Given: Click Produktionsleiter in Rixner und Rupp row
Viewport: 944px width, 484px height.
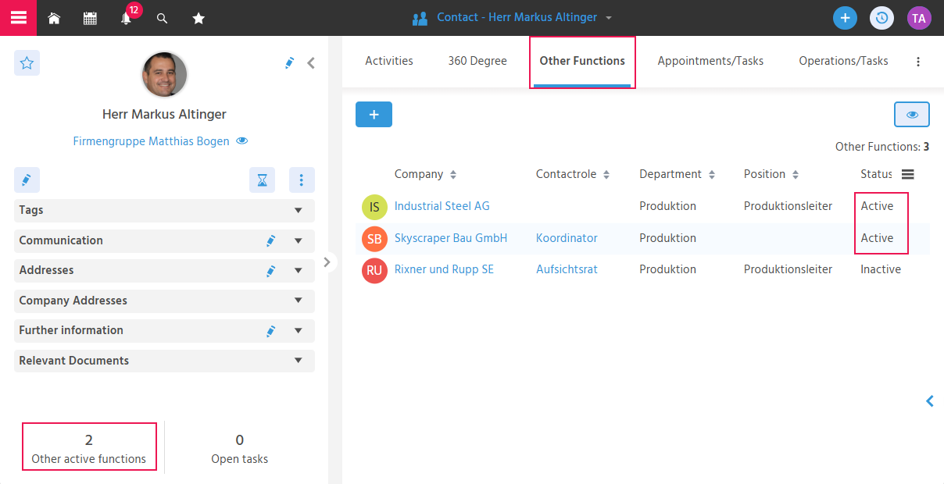Looking at the screenshot, I should pos(788,269).
